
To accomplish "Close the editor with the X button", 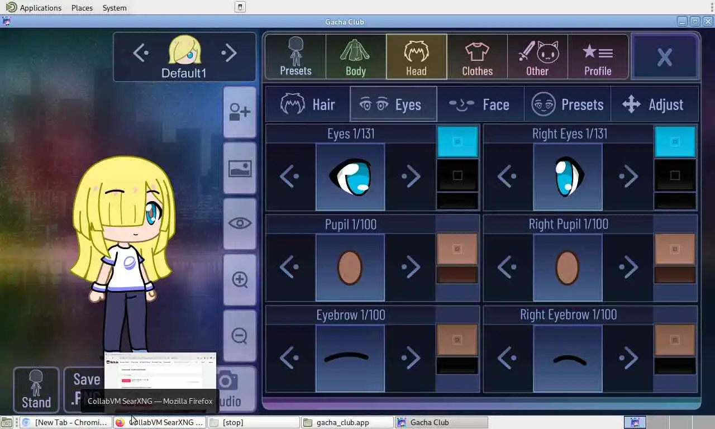I will (665, 56).
